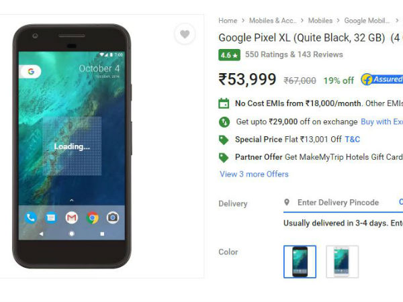Click the Partner Offer tag icon
This screenshot has height=302, width=403.
point(224,158)
